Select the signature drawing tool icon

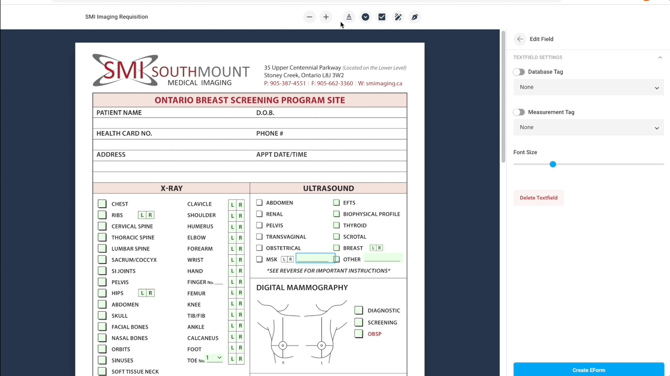(x=398, y=17)
